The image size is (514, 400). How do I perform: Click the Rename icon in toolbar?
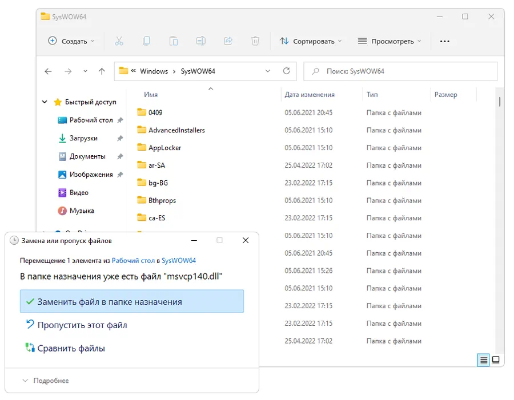pyautogui.click(x=200, y=41)
